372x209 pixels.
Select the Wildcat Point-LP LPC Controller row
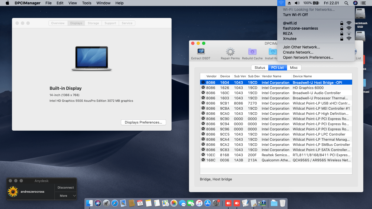(x=276, y=134)
